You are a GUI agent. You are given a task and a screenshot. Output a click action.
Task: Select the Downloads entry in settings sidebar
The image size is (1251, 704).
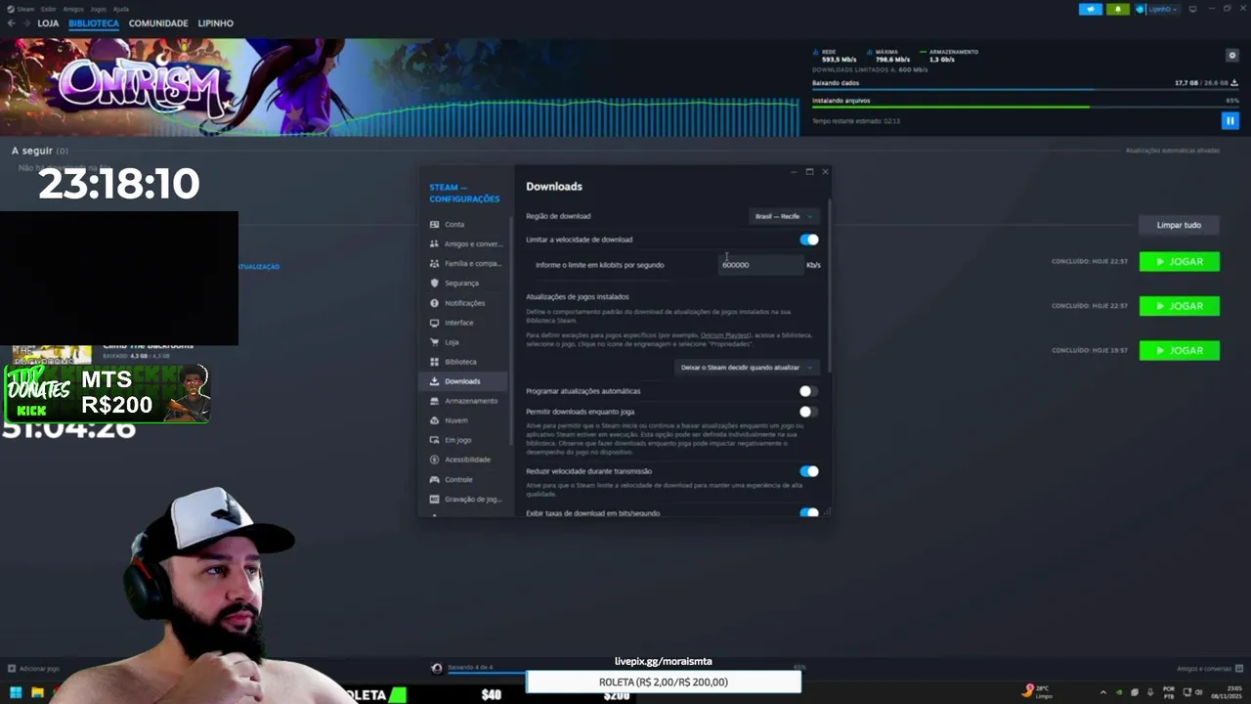pyautogui.click(x=463, y=380)
